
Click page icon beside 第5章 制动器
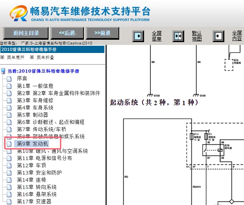click(x=9, y=115)
